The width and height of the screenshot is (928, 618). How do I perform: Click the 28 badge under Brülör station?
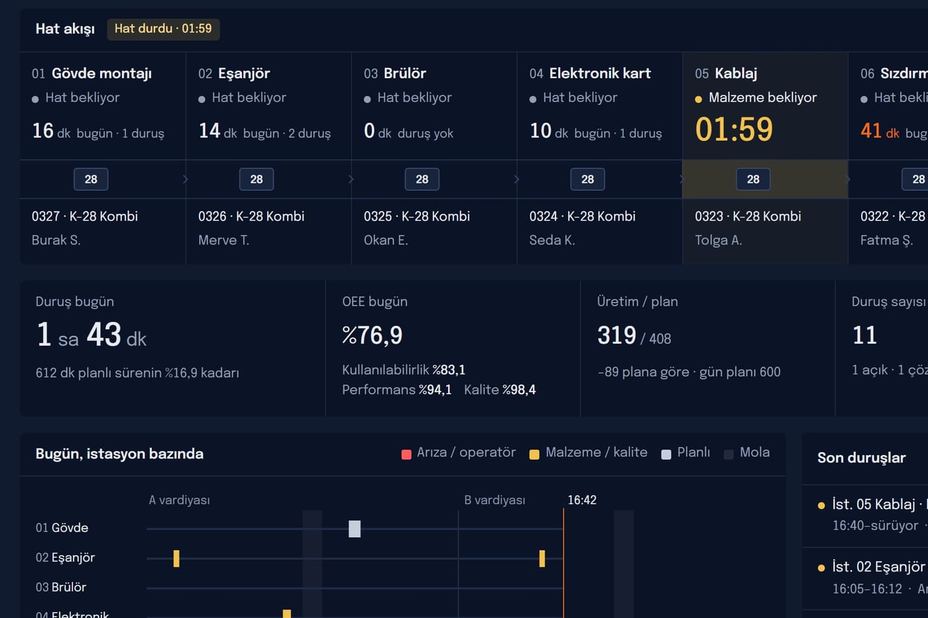tap(422, 179)
